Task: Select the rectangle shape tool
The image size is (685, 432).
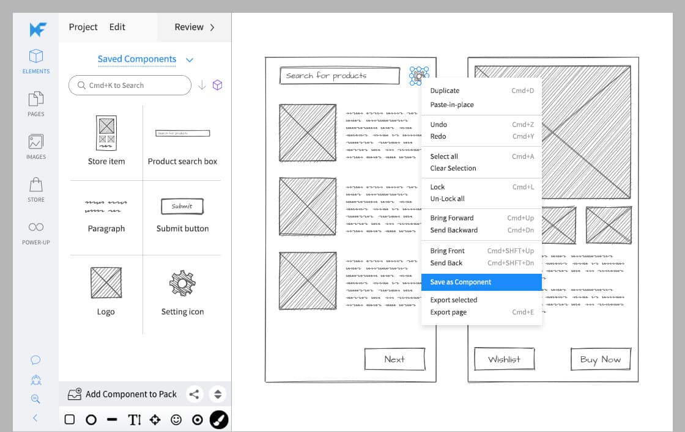Action: point(69,420)
